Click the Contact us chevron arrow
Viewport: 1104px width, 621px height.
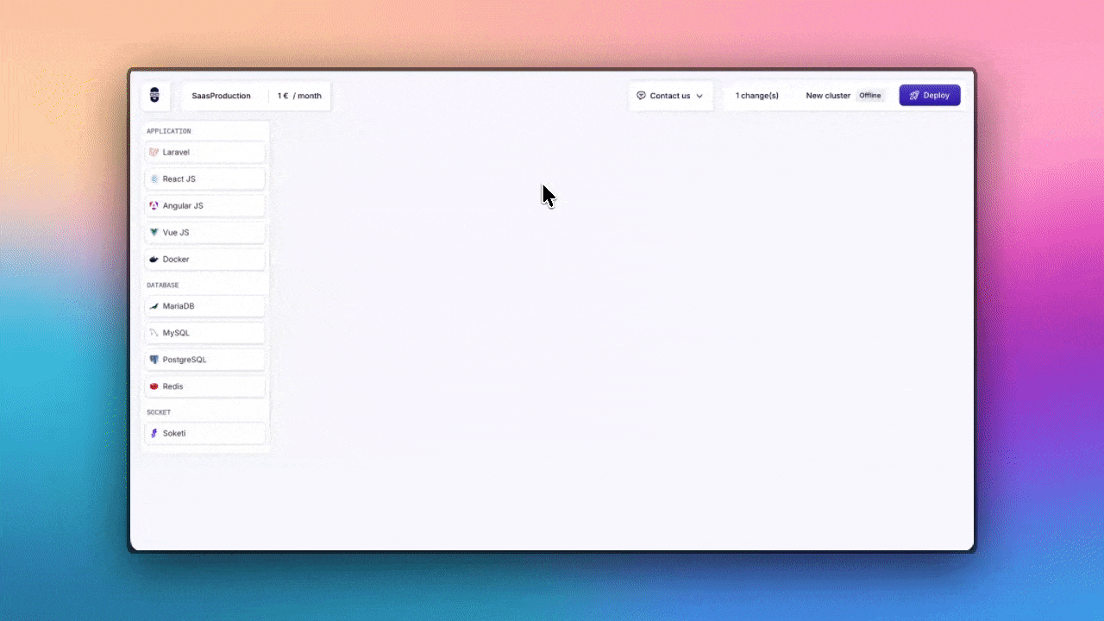[x=699, y=97]
